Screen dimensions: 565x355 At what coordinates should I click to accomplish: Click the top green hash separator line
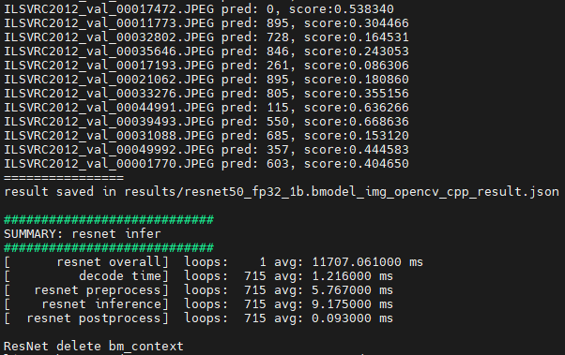109,219
